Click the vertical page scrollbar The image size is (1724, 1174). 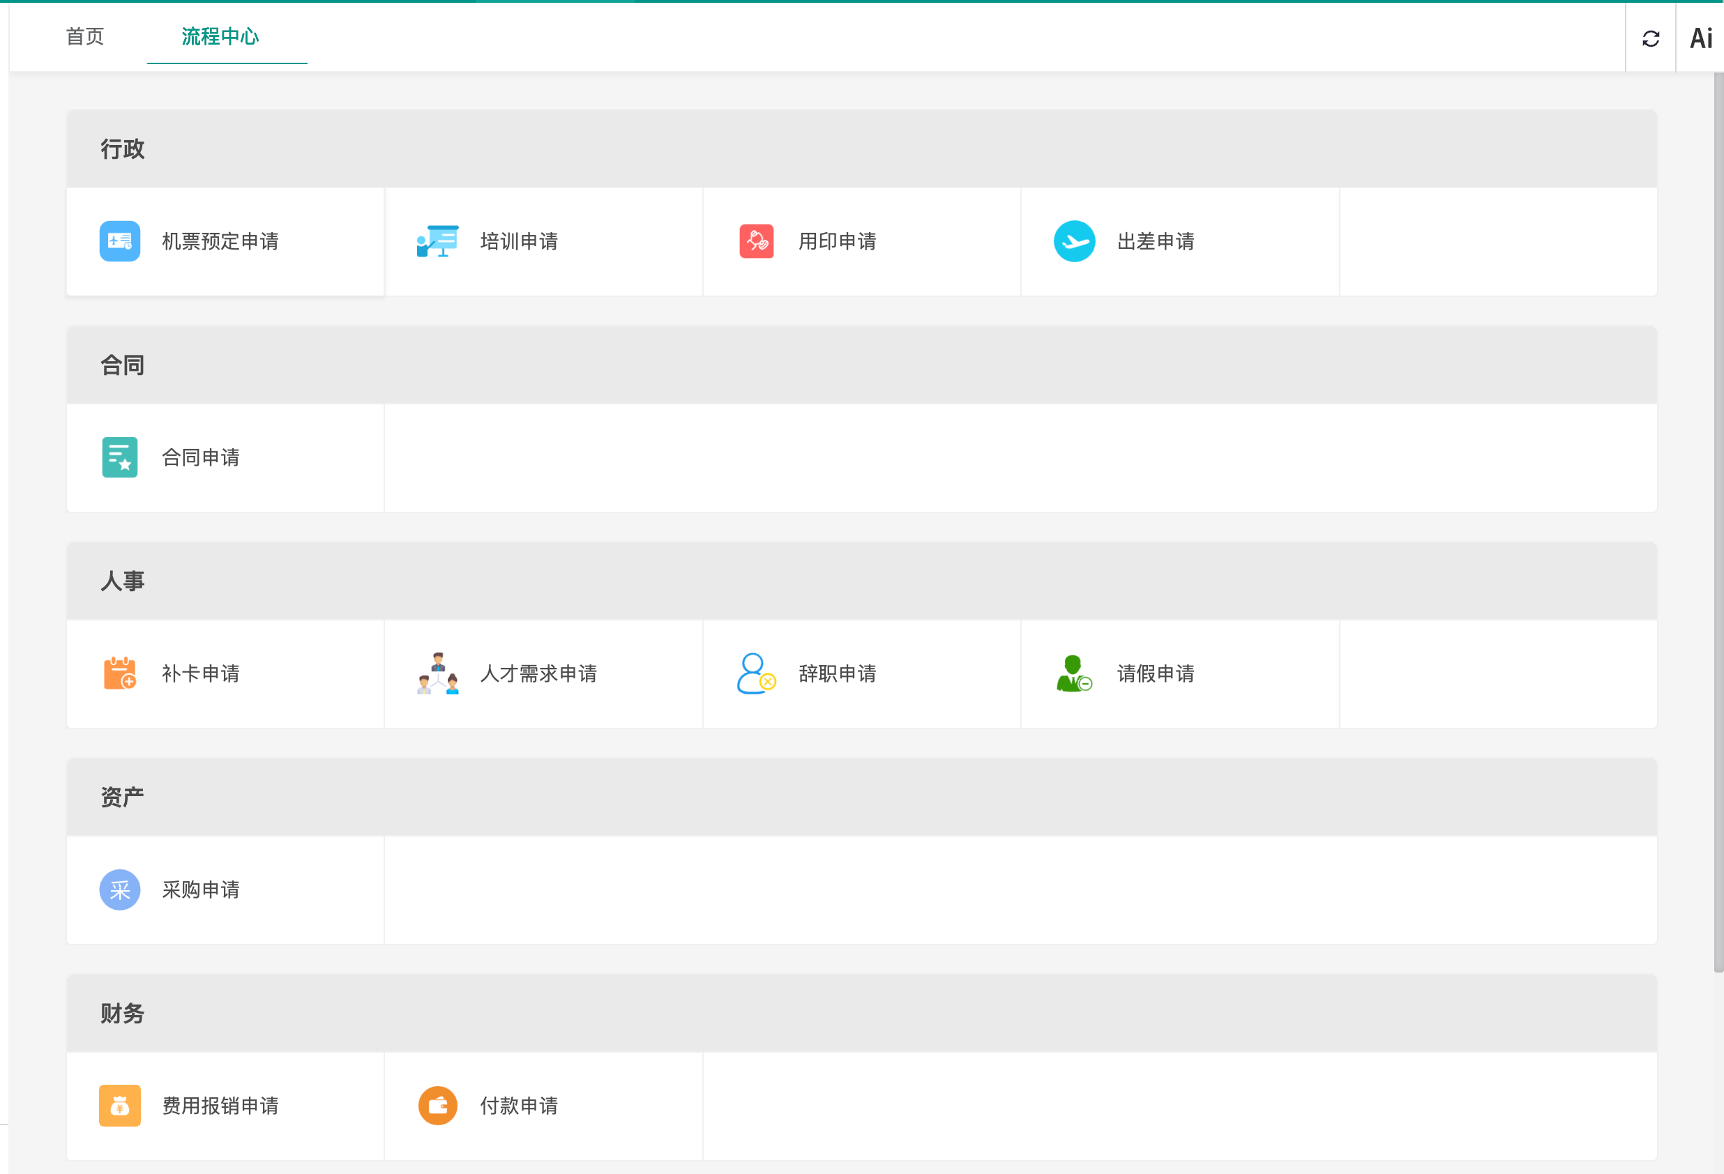tap(1718, 522)
